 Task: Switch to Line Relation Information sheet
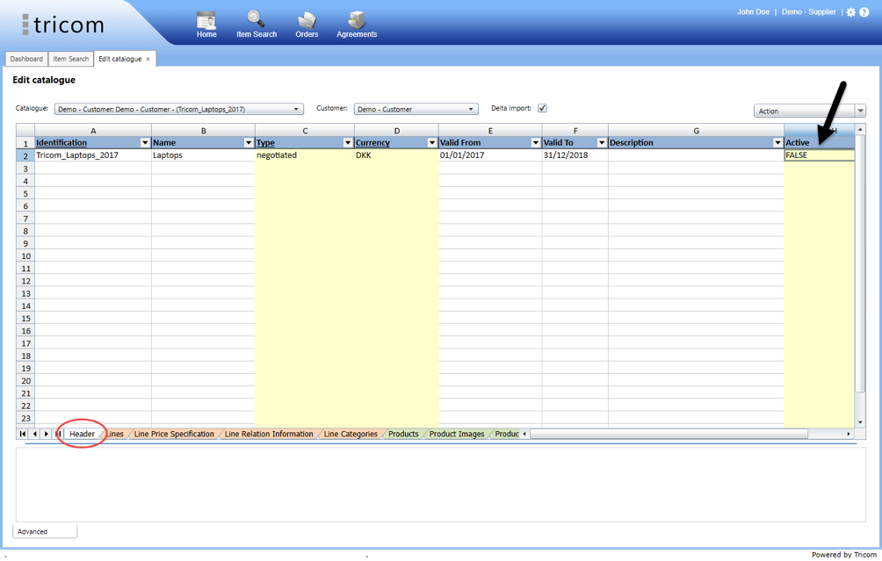(269, 434)
